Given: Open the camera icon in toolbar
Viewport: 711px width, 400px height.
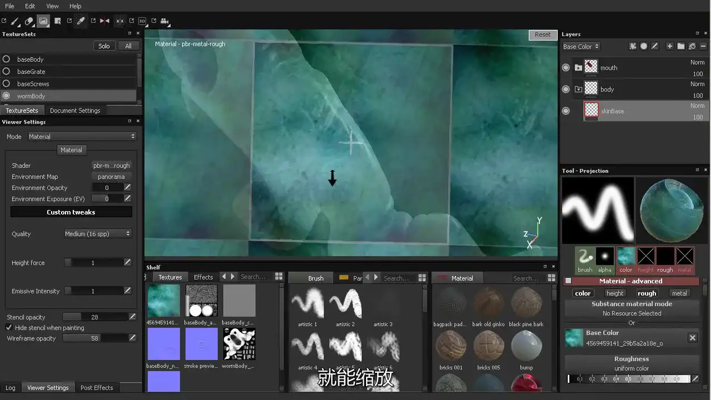Looking at the screenshot, I should pos(164,22).
